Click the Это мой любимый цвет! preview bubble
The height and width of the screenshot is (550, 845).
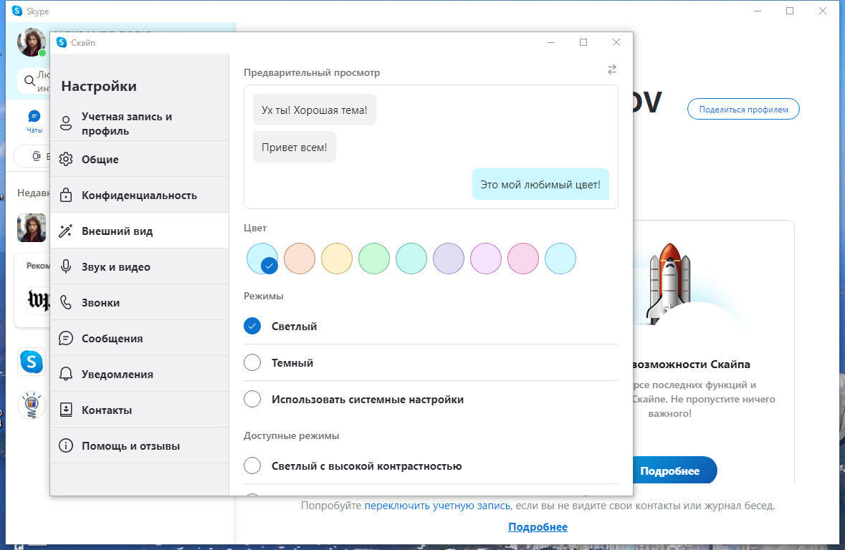tap(540, 184)
